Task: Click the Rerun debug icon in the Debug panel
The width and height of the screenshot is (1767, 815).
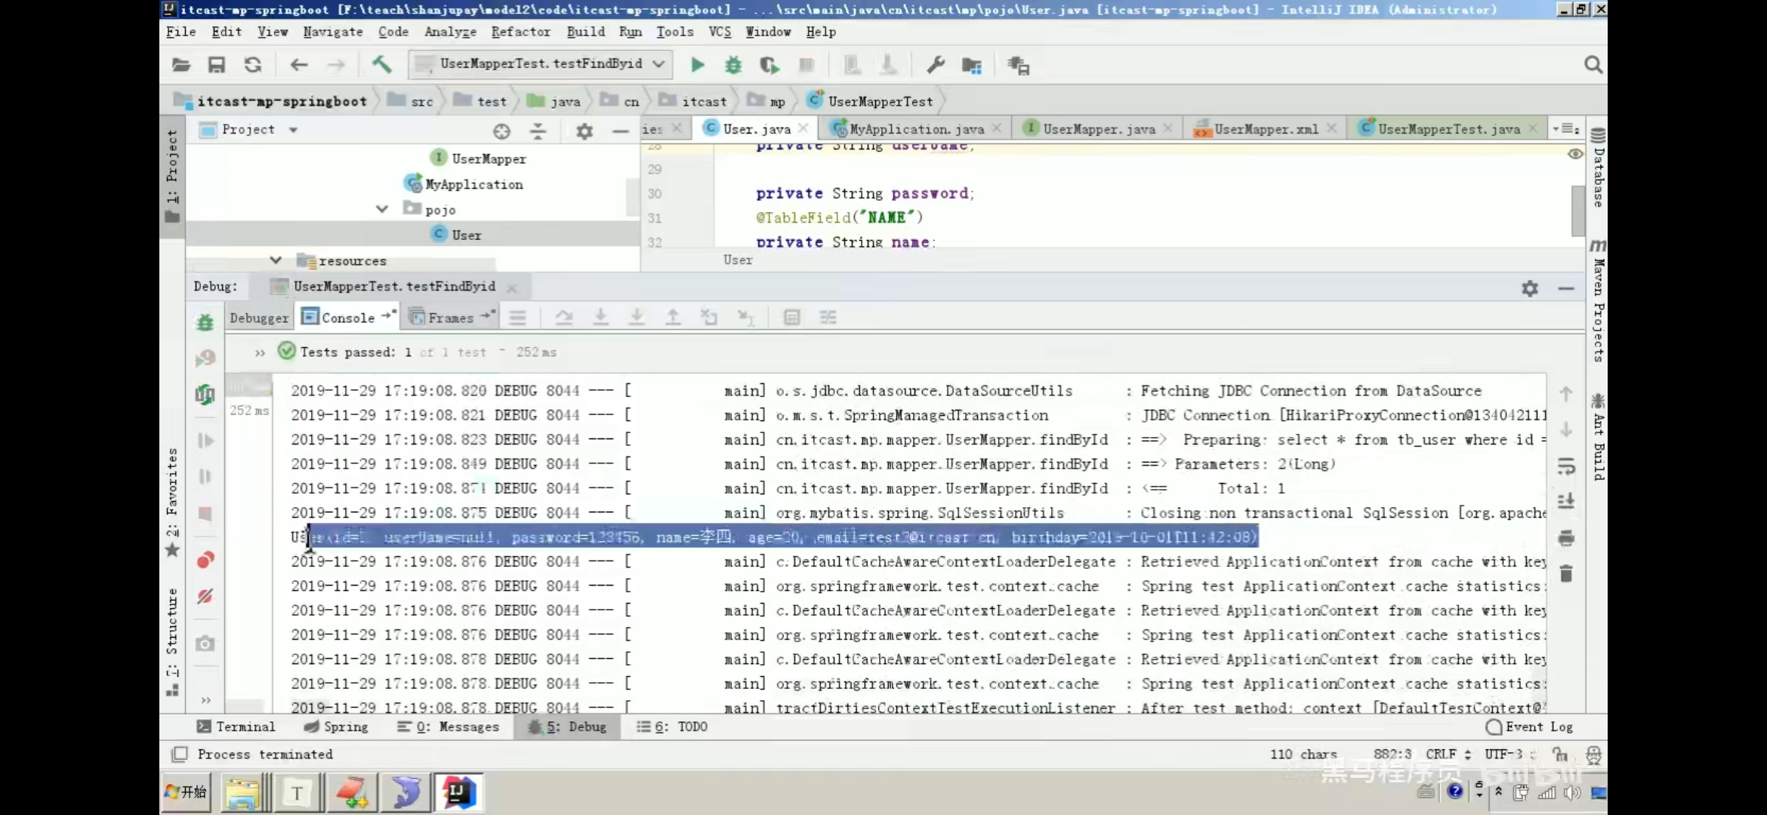Action: 205,322
